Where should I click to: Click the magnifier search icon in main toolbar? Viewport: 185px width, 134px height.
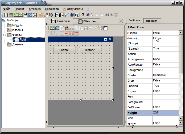pyautogui.click(x=76, y=15)
